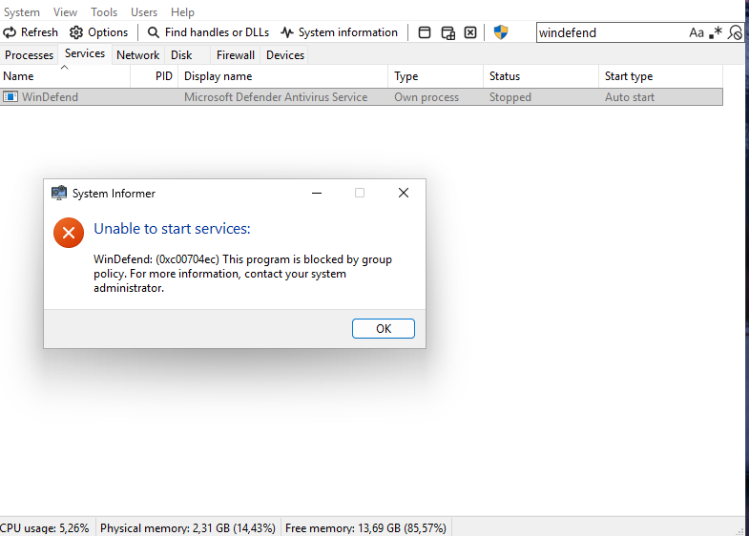749x536 pixels.
Task: Switch to the Network tab
Action: (137, 55)
